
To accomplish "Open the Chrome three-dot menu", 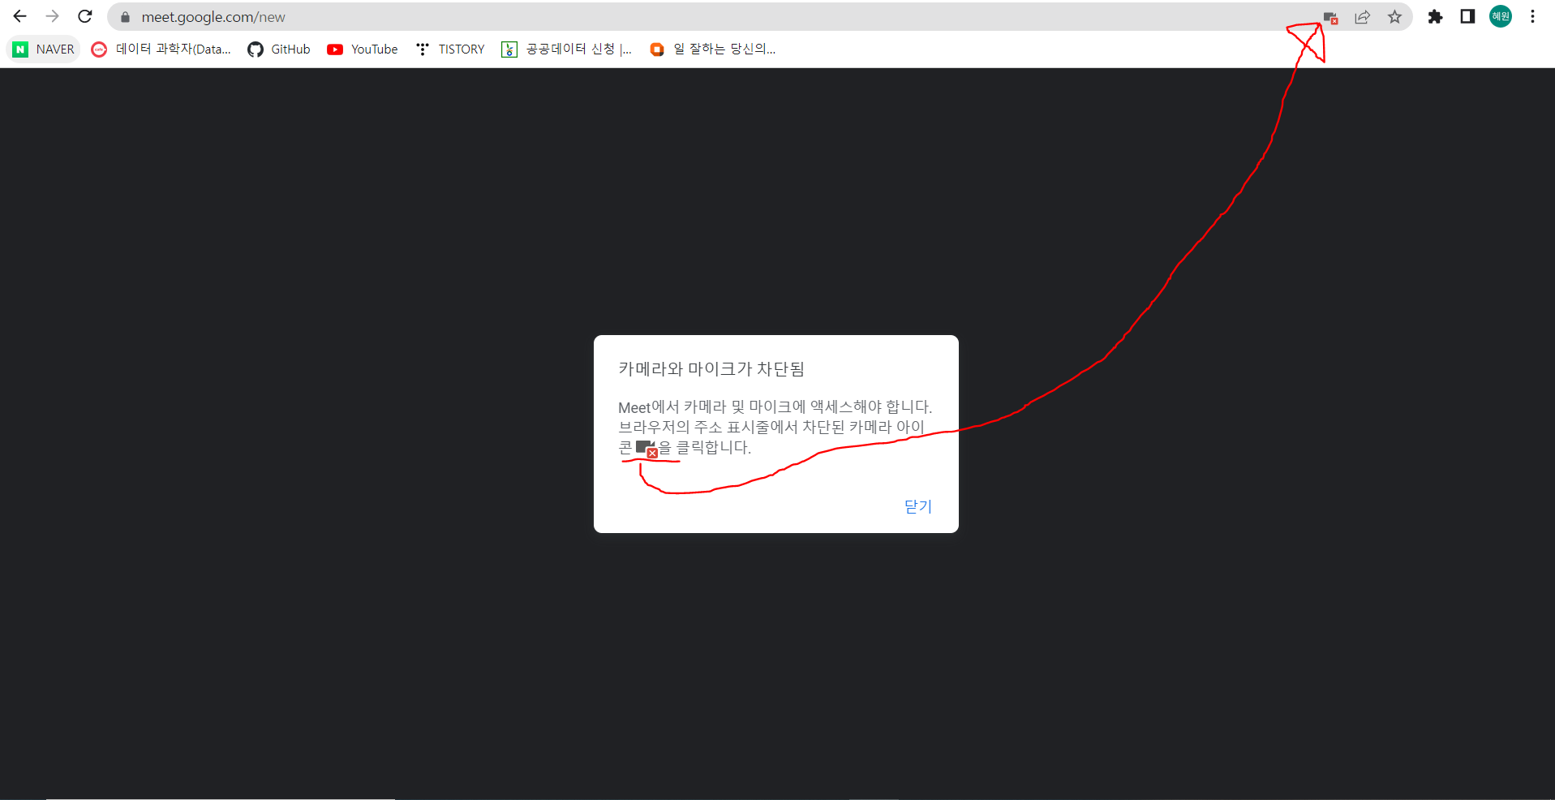I will point(1532,16).
